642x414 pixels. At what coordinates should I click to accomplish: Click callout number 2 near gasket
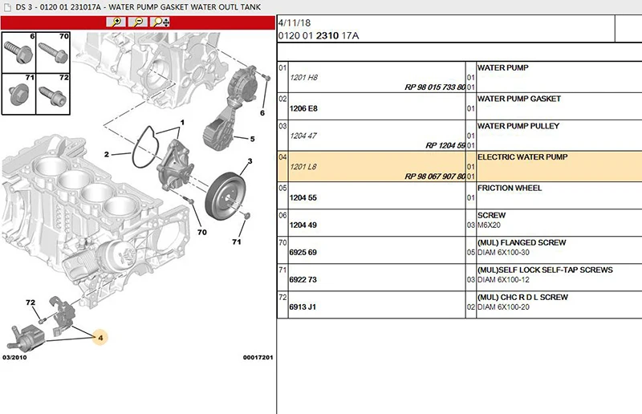[107, 154]
